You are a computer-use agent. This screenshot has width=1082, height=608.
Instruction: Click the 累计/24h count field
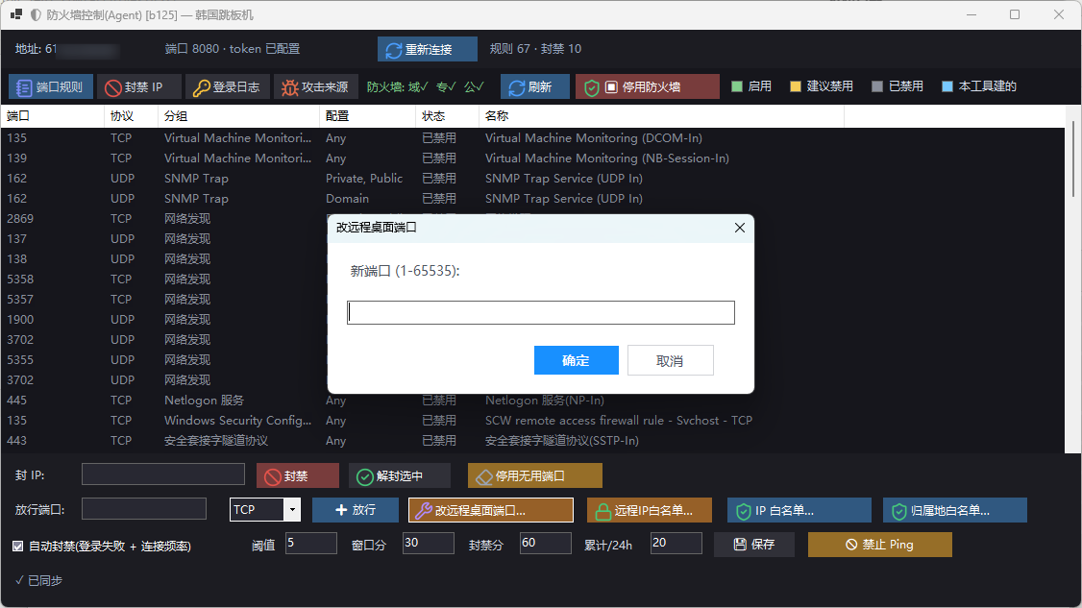pos(676,543)
